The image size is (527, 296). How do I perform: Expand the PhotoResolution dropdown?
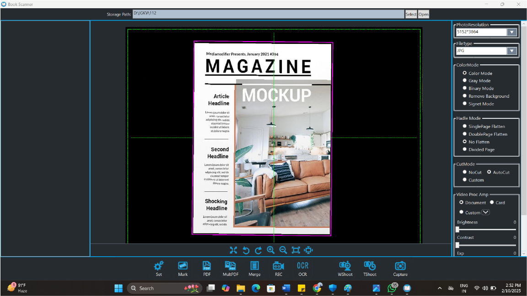[x=512, y=32]
